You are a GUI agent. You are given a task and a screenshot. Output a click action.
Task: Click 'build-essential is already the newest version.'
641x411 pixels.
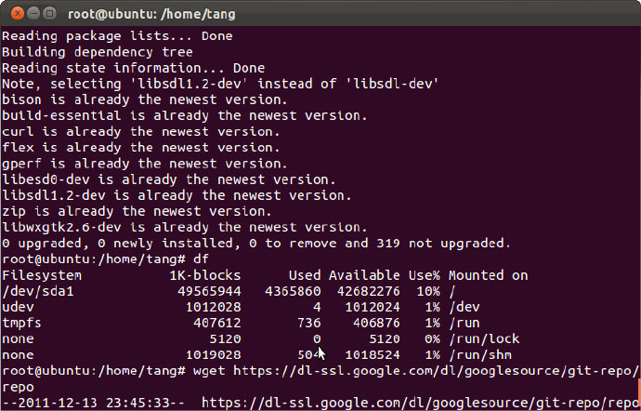(185, 116)
